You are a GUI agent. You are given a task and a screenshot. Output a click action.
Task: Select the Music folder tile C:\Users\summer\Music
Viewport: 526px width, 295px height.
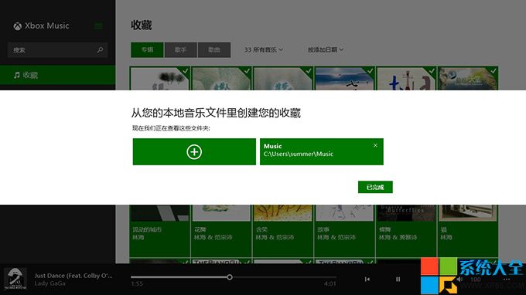pyautogui.click(x=321, y=151)
